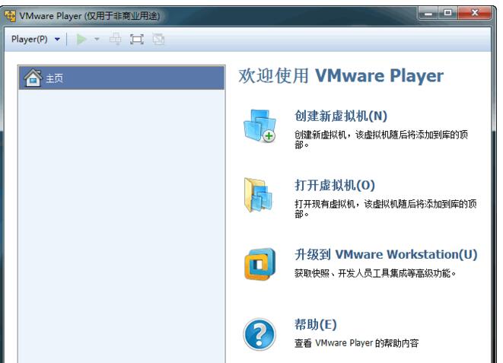Enter full screen mode via toolbar icon
This screenshot has width=503, height=363.
click(137, 40)
